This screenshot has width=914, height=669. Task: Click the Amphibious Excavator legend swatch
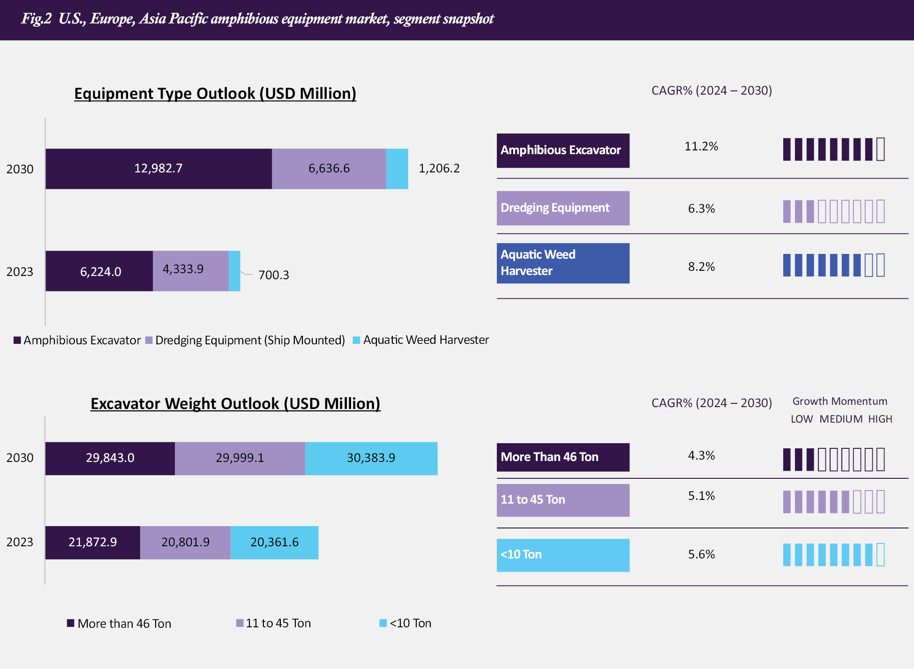17,341
